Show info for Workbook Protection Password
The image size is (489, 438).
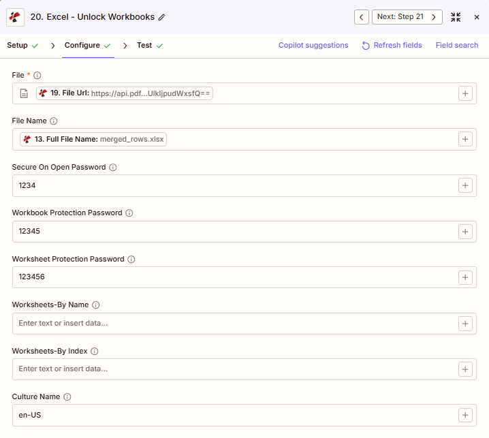click(x=129, y=213)
